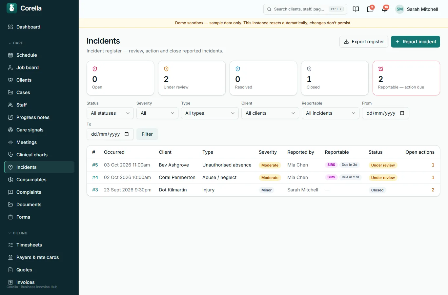Open the Reportable dropdown showing All incidents
Viewport: 448px width, 295px height.
click(x=331, y=113)
